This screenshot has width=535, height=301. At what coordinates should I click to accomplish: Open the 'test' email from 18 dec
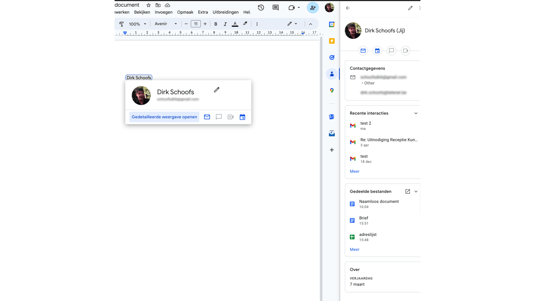pyautogui.click(x=383, y=159)
